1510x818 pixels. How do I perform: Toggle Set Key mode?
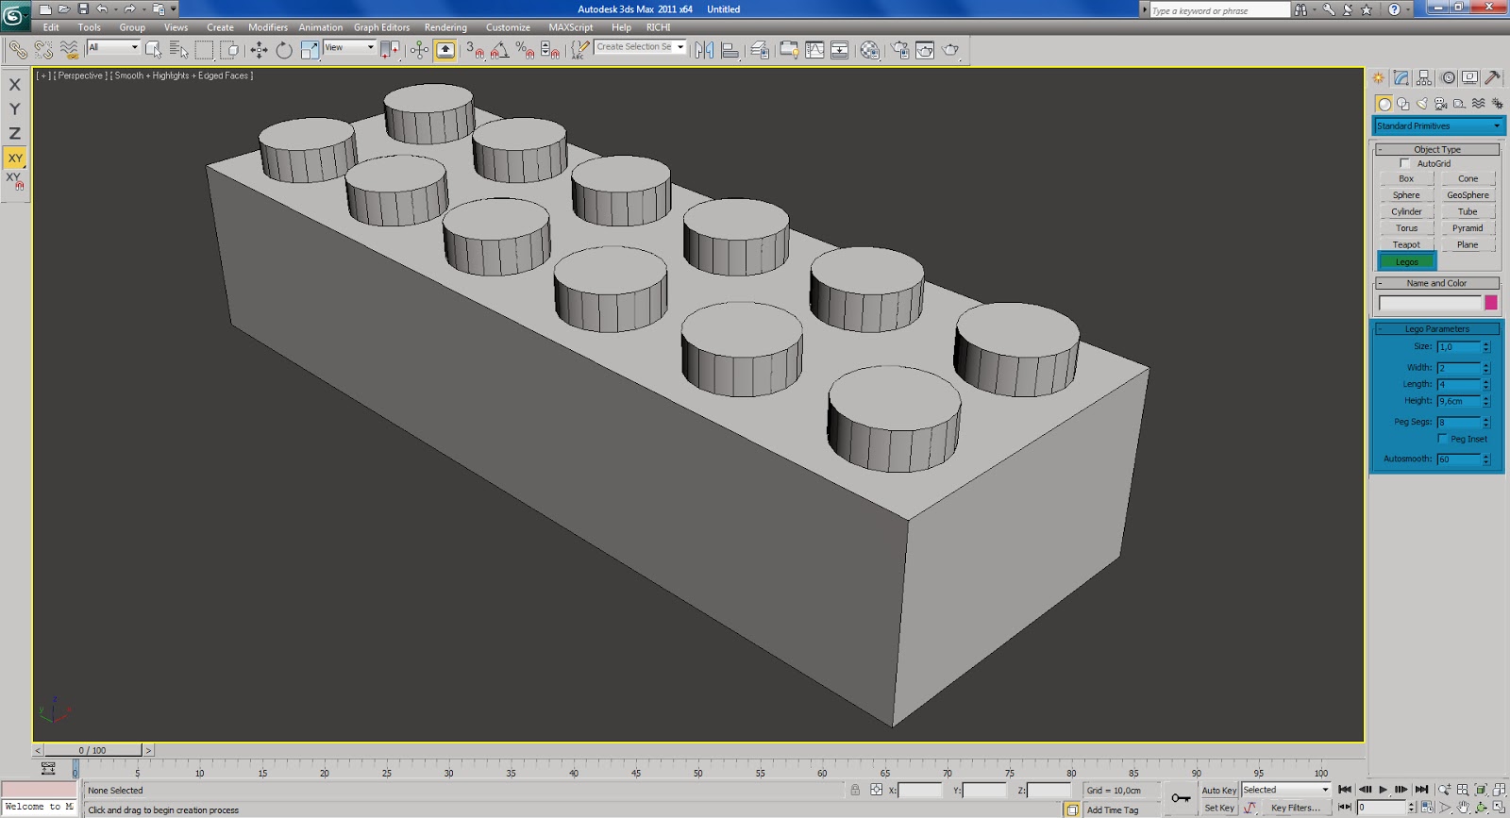1218,808
